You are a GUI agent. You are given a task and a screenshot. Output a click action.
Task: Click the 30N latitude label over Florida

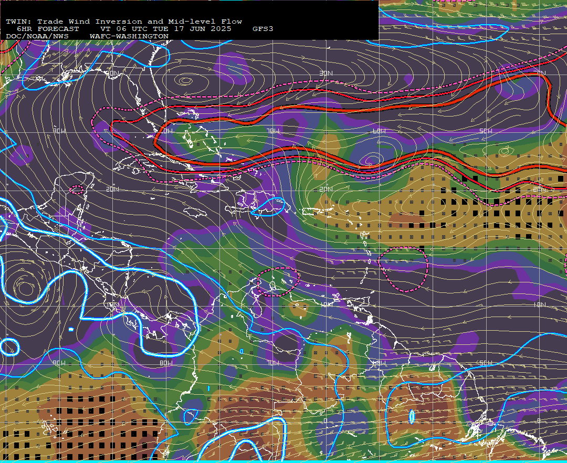tap(112, 73)
